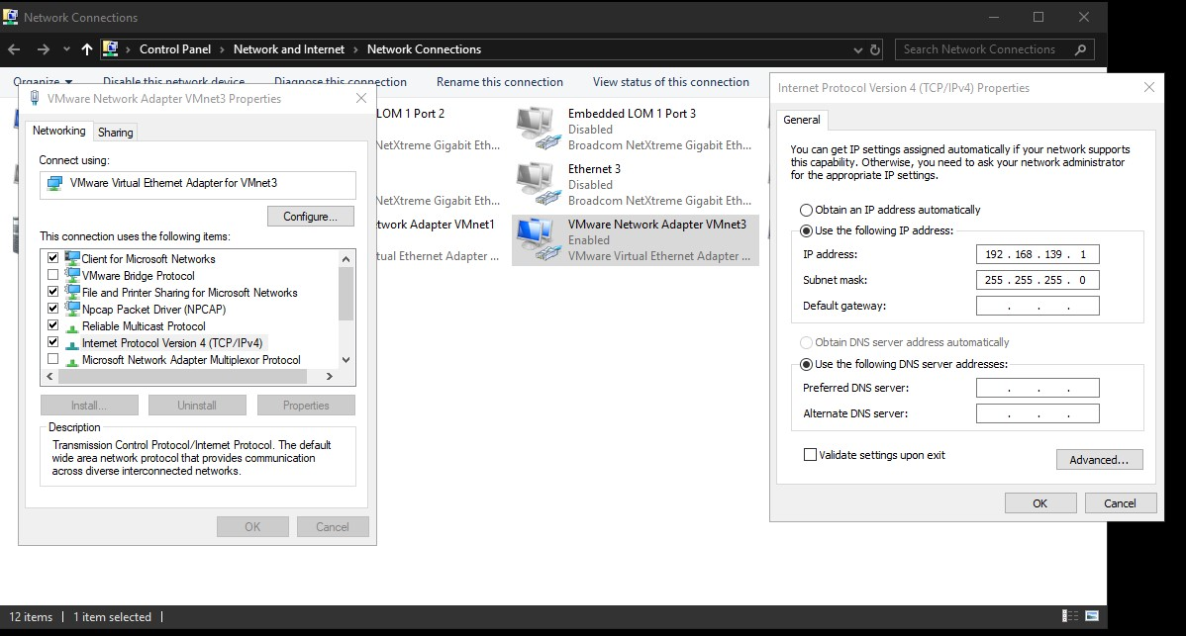Click OK in VMnet3 Properties dialog

[252, 527]
